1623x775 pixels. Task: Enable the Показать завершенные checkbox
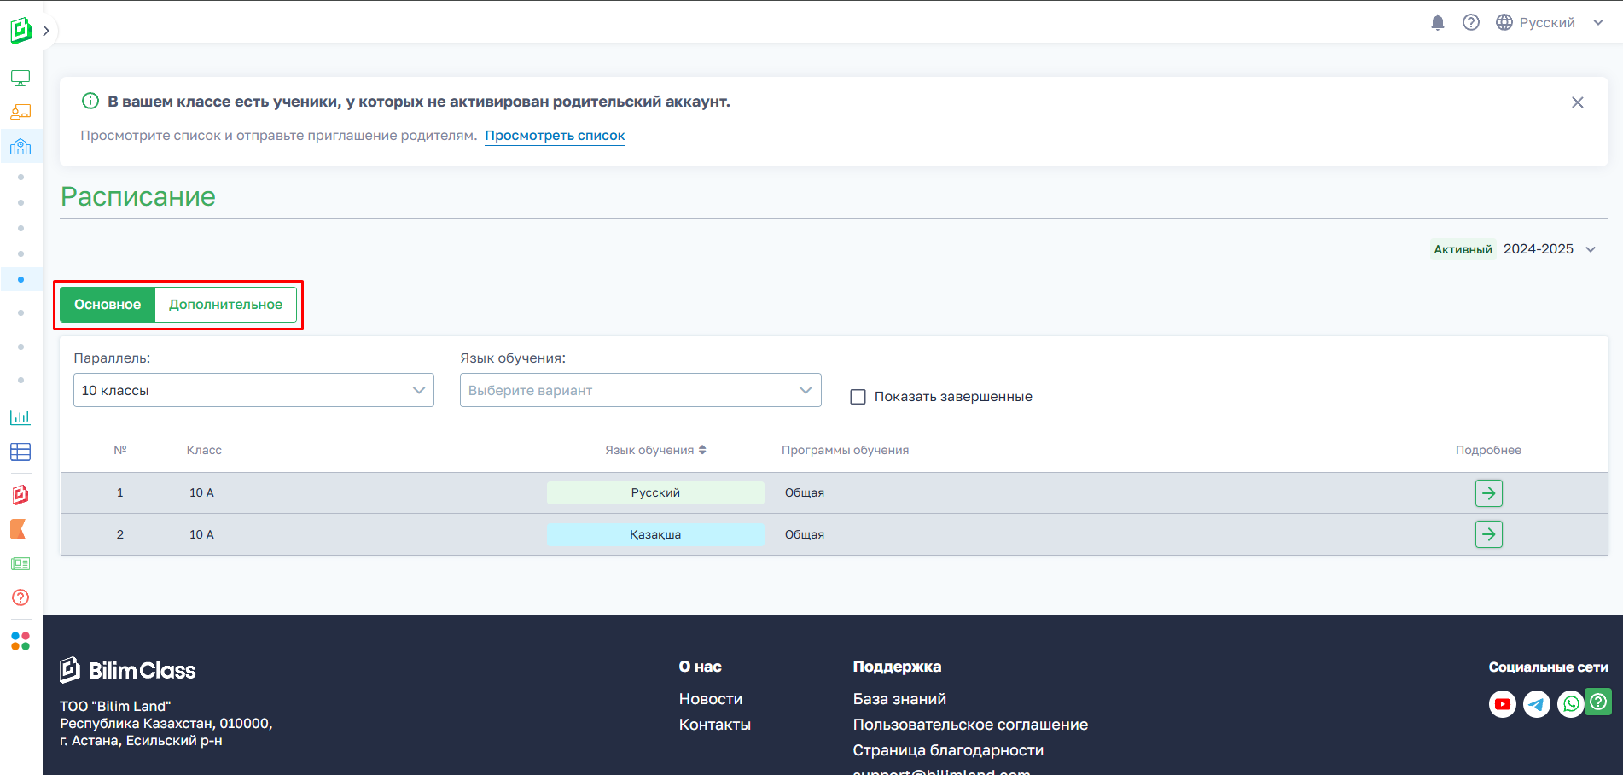[858, 397]
